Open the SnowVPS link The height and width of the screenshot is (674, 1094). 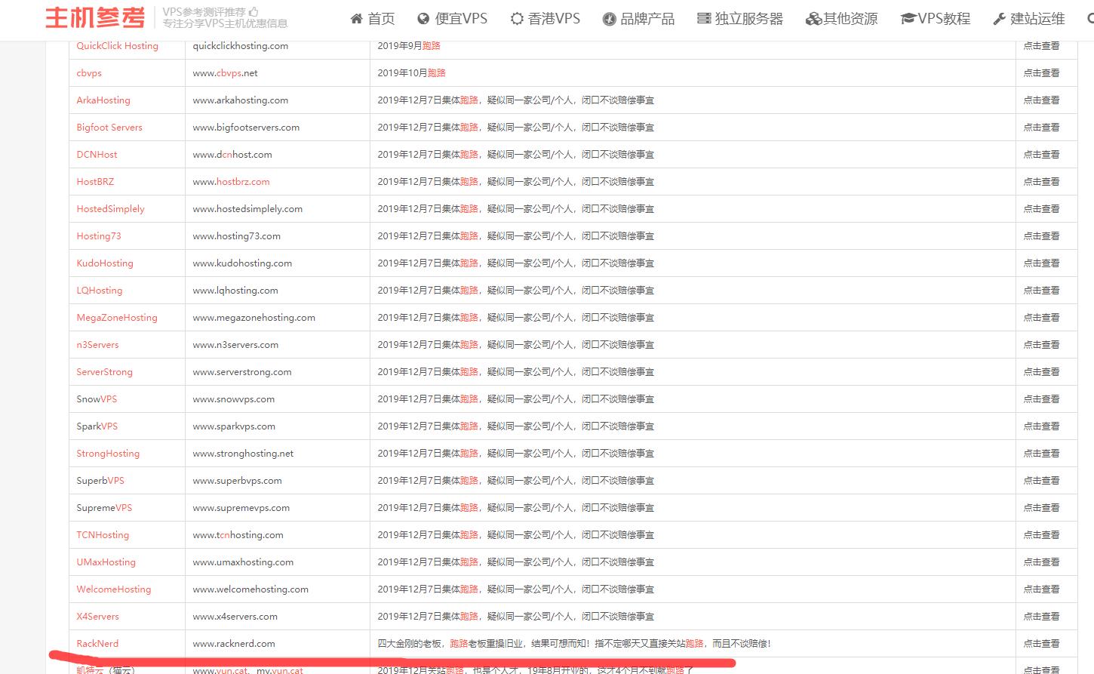(x=97, y=399)
